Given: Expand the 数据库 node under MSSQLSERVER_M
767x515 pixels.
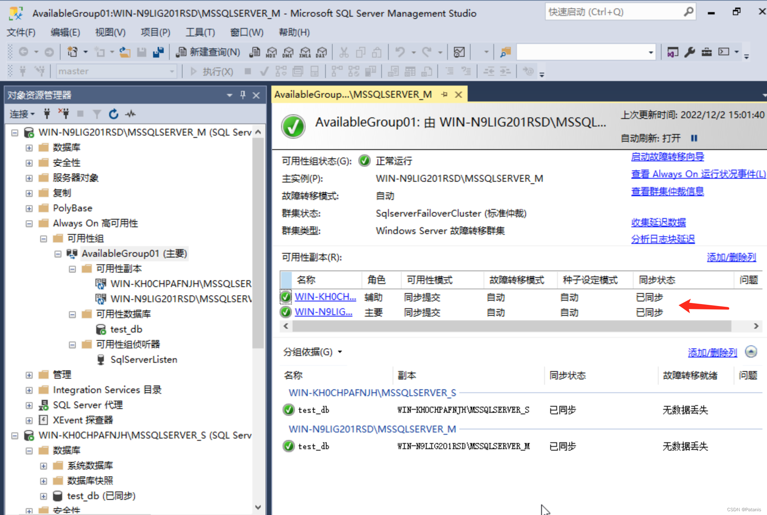Looking at the screenshot, I should coord(29,148).
